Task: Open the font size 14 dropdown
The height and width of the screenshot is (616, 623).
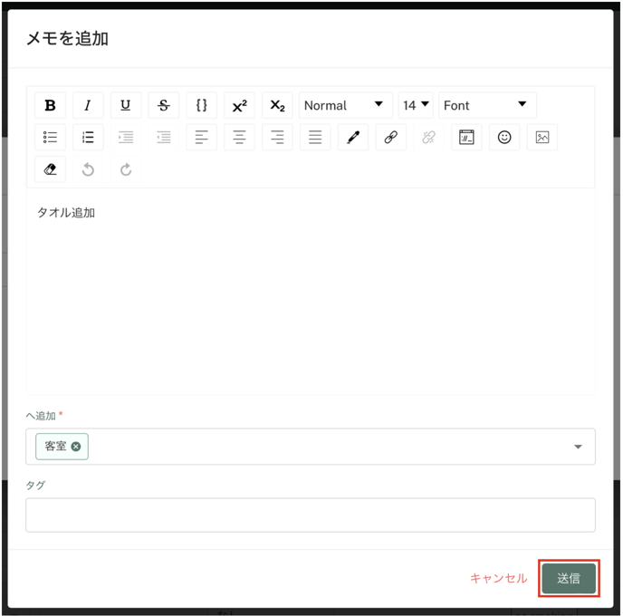Action: pos(416,105)
